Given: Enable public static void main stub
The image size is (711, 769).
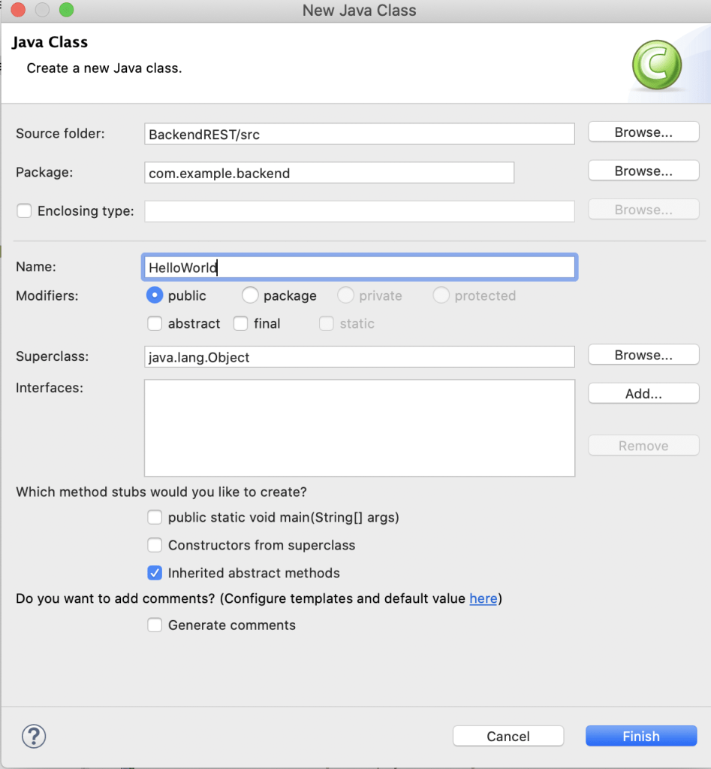Looking at the screenshot, I should click(155, 518).
